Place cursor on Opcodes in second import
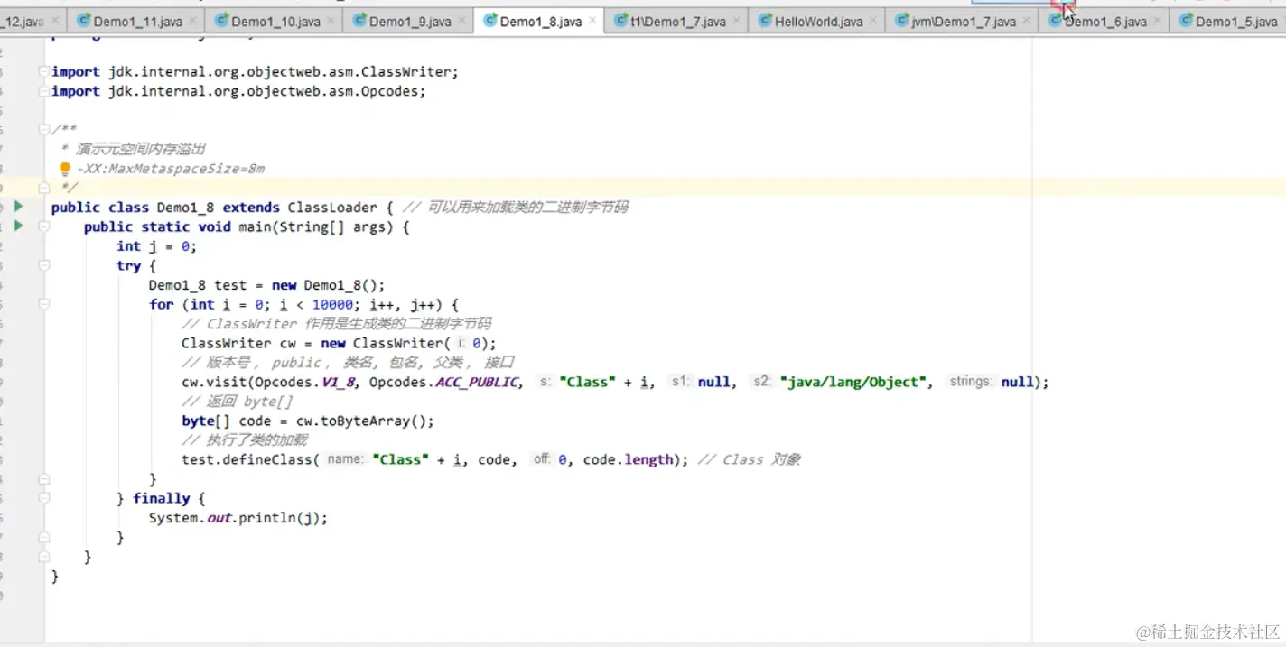The image size is (1286, 647). coord(387,91)
